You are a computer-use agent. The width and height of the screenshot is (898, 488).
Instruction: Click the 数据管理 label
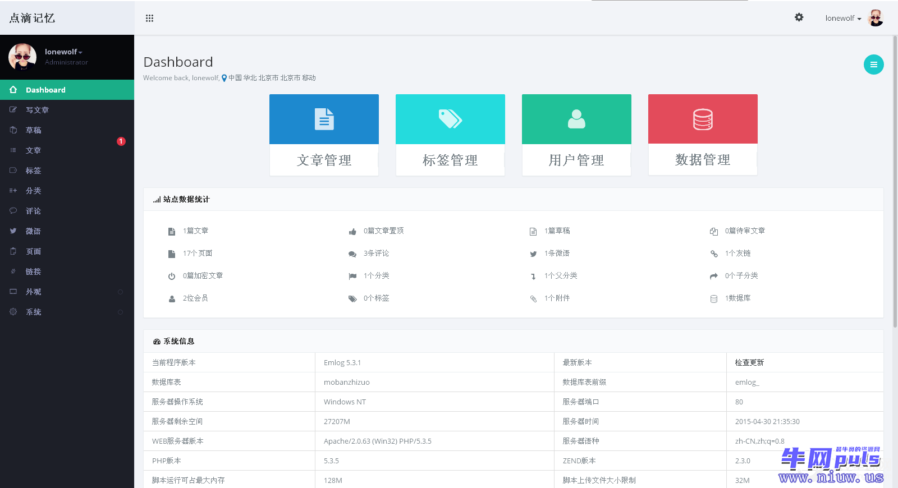[x=703, y=160]
